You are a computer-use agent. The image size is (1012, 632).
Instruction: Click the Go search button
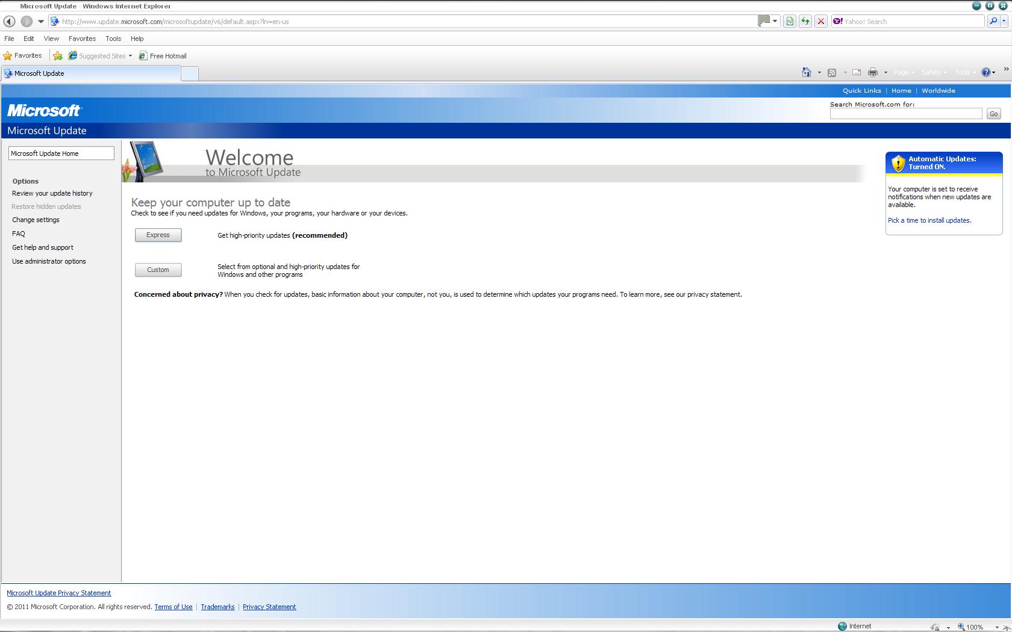[x=993, y=114]
